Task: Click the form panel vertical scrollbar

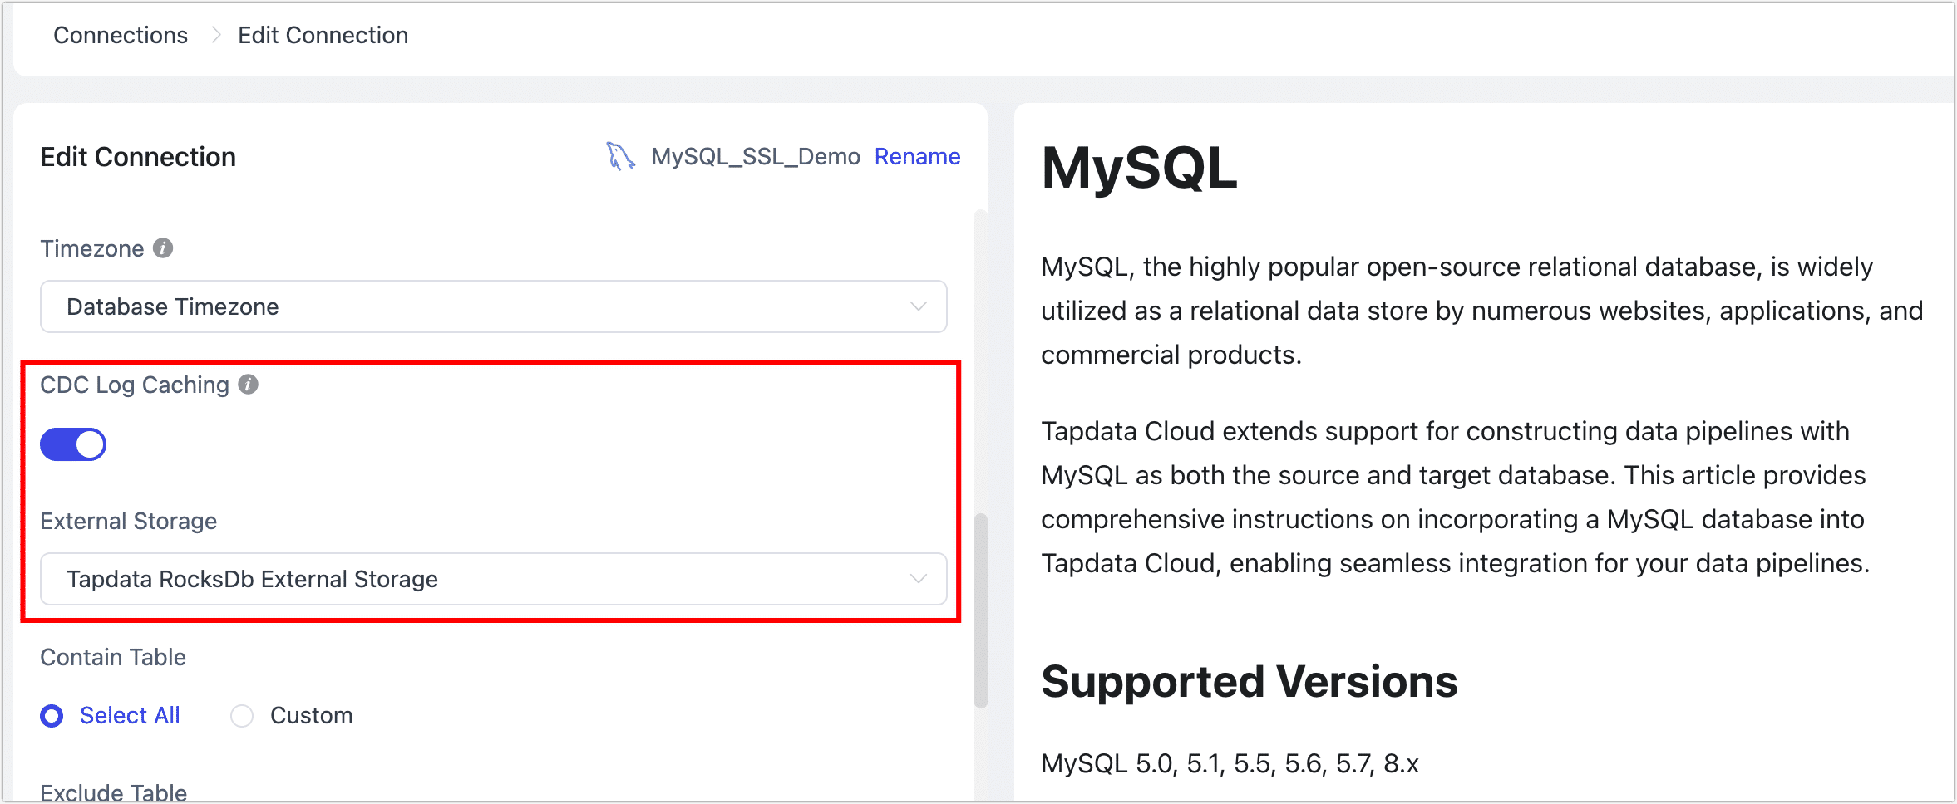Action: (981, 610)
